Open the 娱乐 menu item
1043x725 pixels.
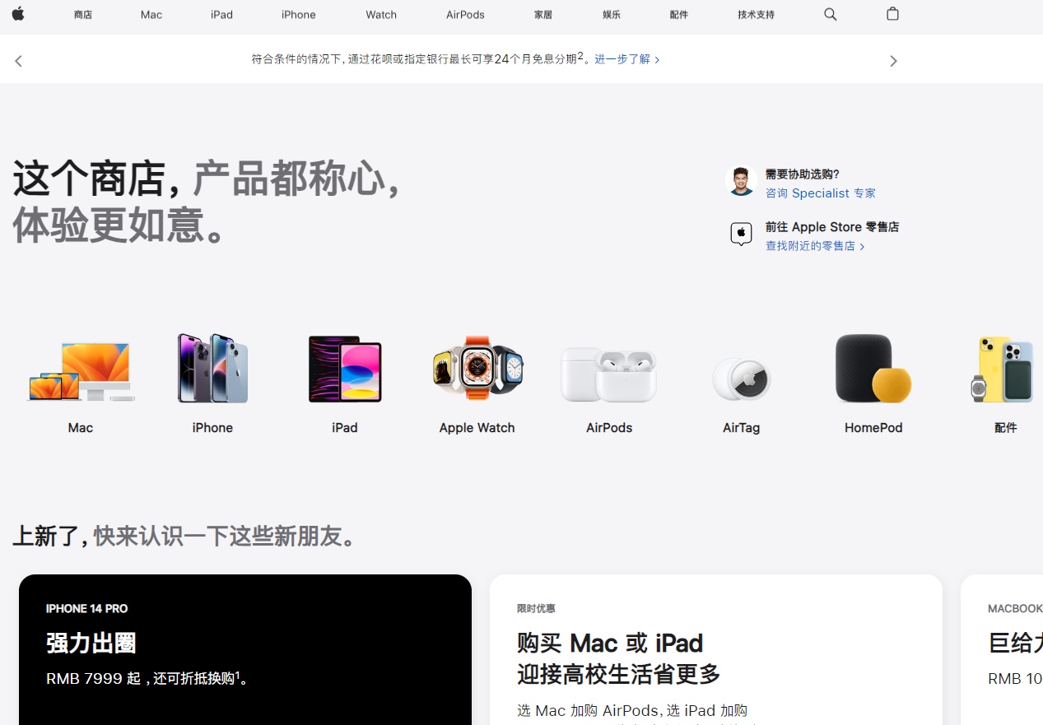(612, 15)
